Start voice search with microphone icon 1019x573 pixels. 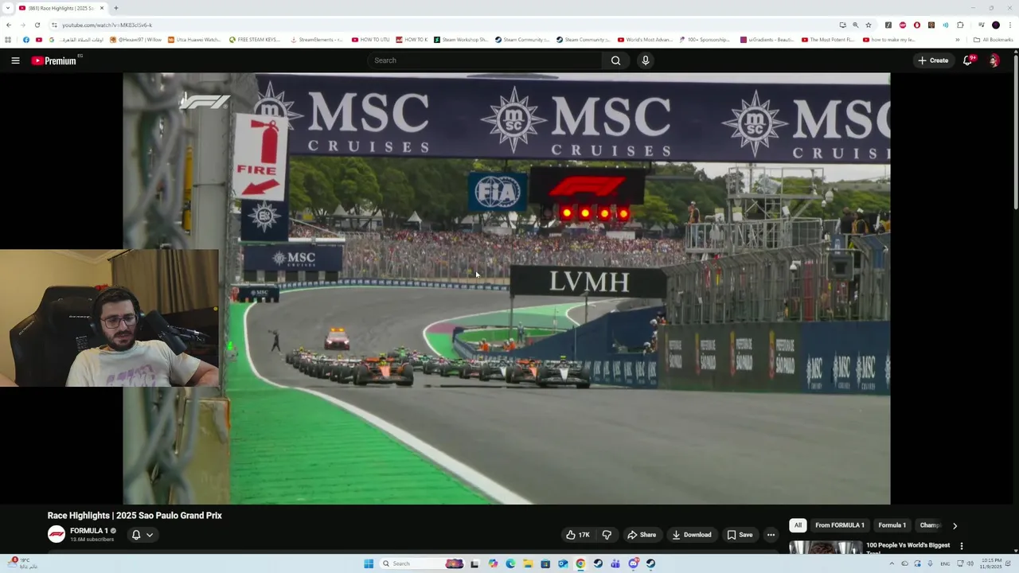point(646,60)
